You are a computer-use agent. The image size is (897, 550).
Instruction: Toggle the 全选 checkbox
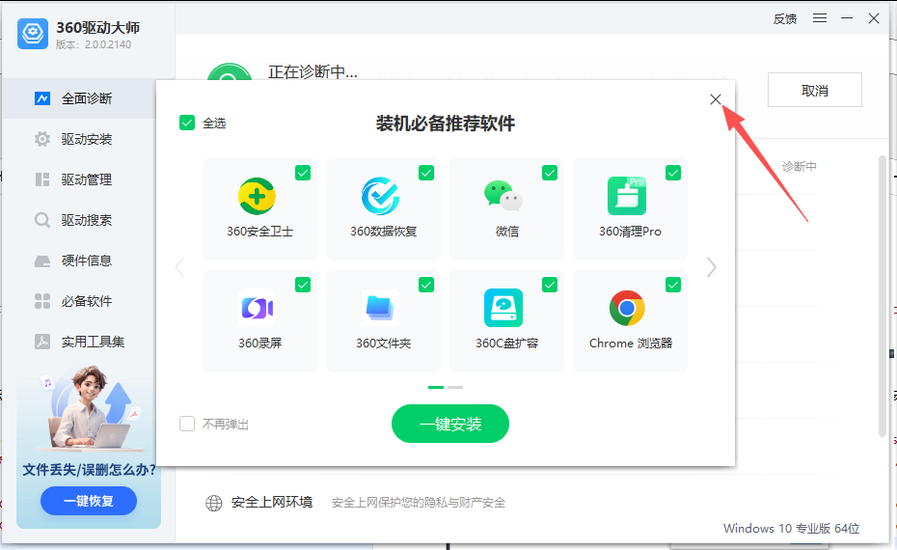click(187, 123)
